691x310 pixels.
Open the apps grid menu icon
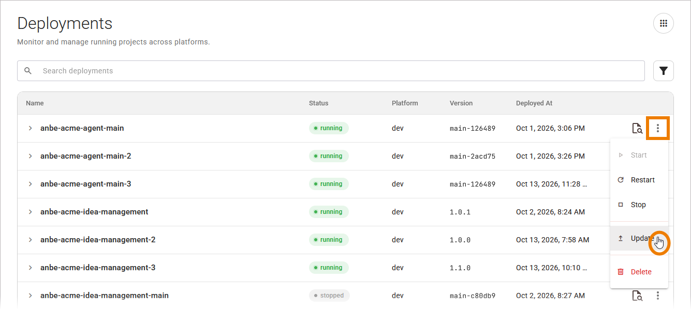click(x=664, y=24)
